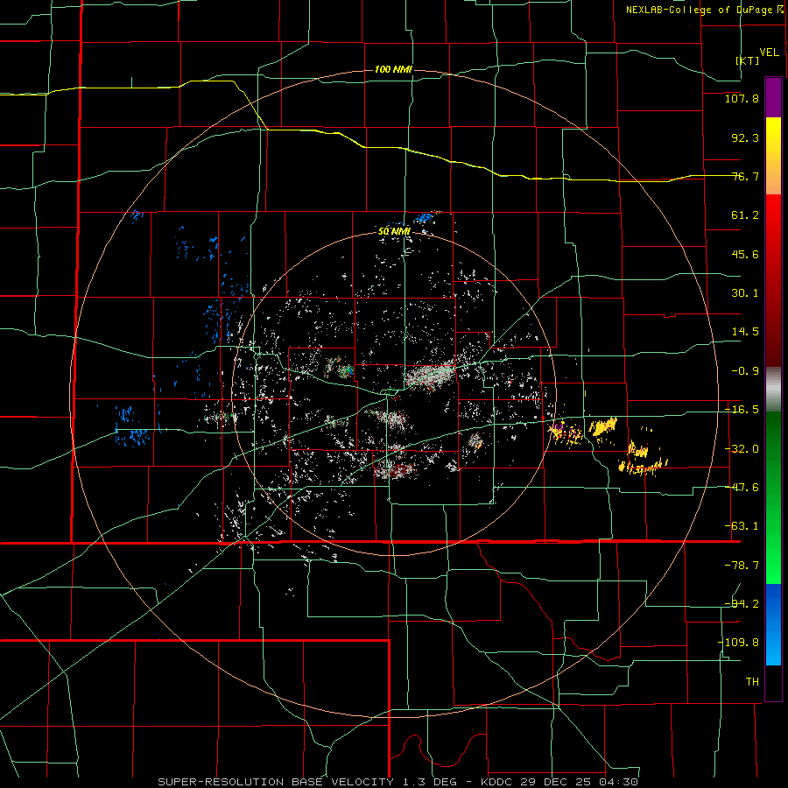Click the 100 NMI range ring label

pos(393,69)
